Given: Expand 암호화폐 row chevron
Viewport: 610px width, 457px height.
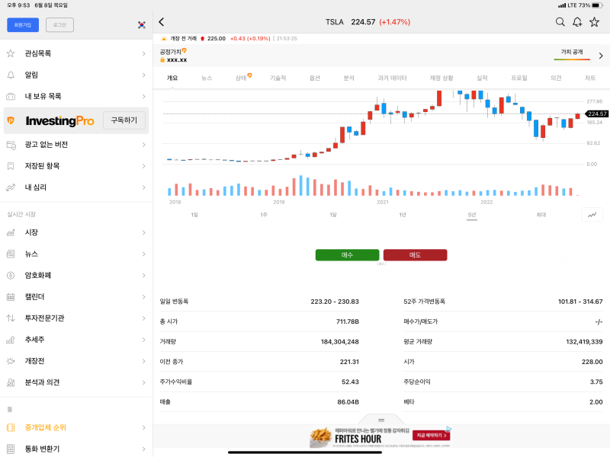Looking at the screenshot, I should pos(143,276).
